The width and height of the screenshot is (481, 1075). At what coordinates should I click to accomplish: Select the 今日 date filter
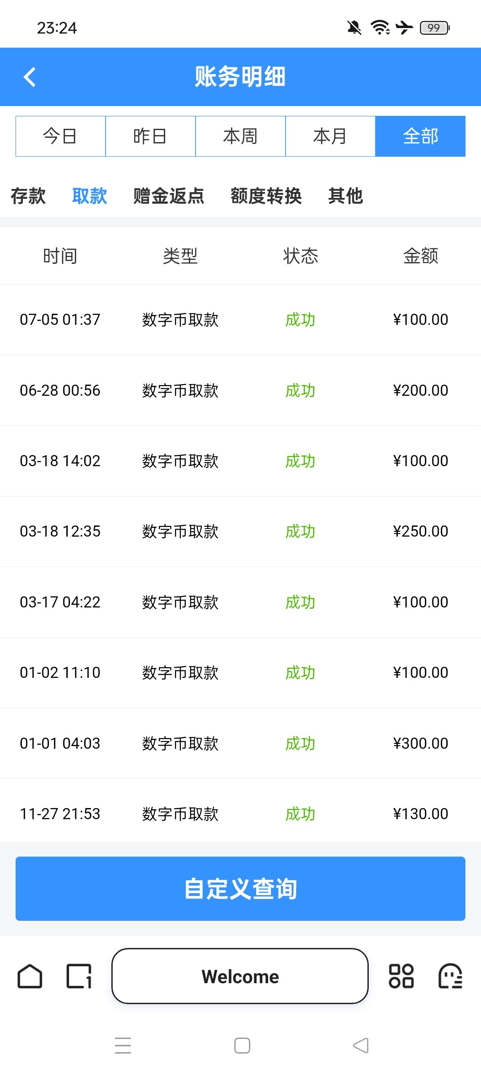(x=61, y=136)
